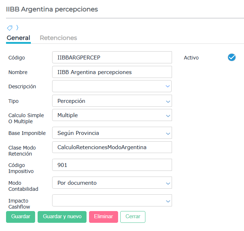Close the form with the Cerrar button
Image resolution: width=244 pixels, height=231 pixels.
pyautogui.click(x=133, y=216)
